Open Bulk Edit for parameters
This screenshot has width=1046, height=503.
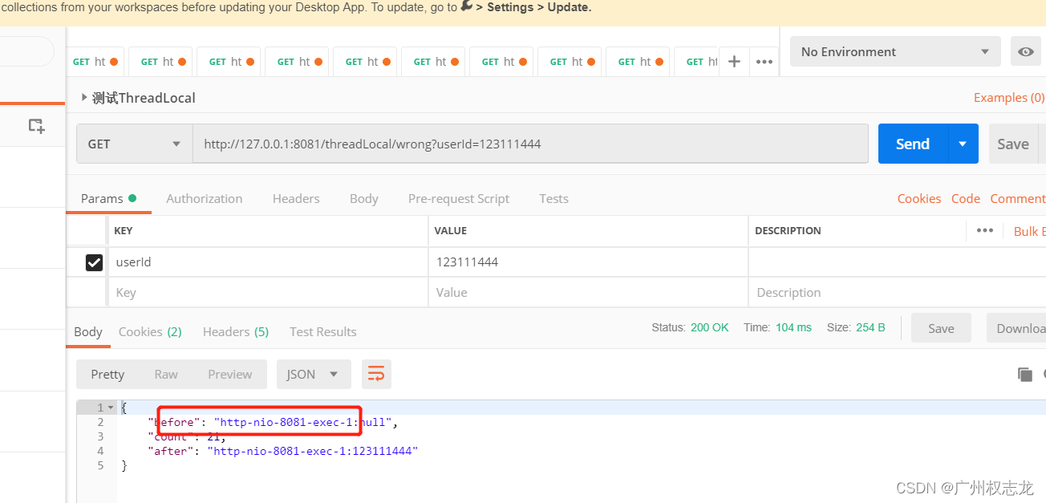[x=1032, y=230]
